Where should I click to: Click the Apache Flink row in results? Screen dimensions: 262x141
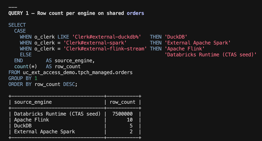(75, 120)
